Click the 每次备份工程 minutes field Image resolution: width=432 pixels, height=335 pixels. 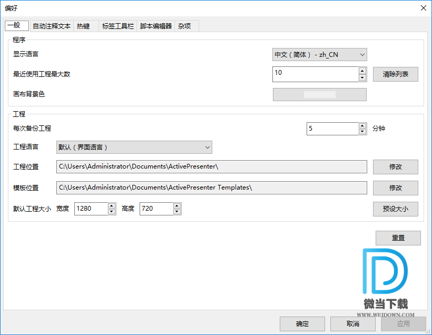coord(332,129)
